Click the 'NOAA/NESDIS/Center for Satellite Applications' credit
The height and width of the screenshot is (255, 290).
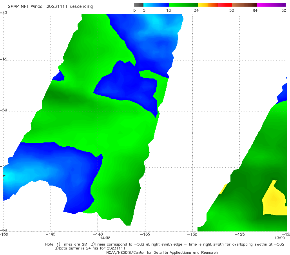[x=162, y=253]
